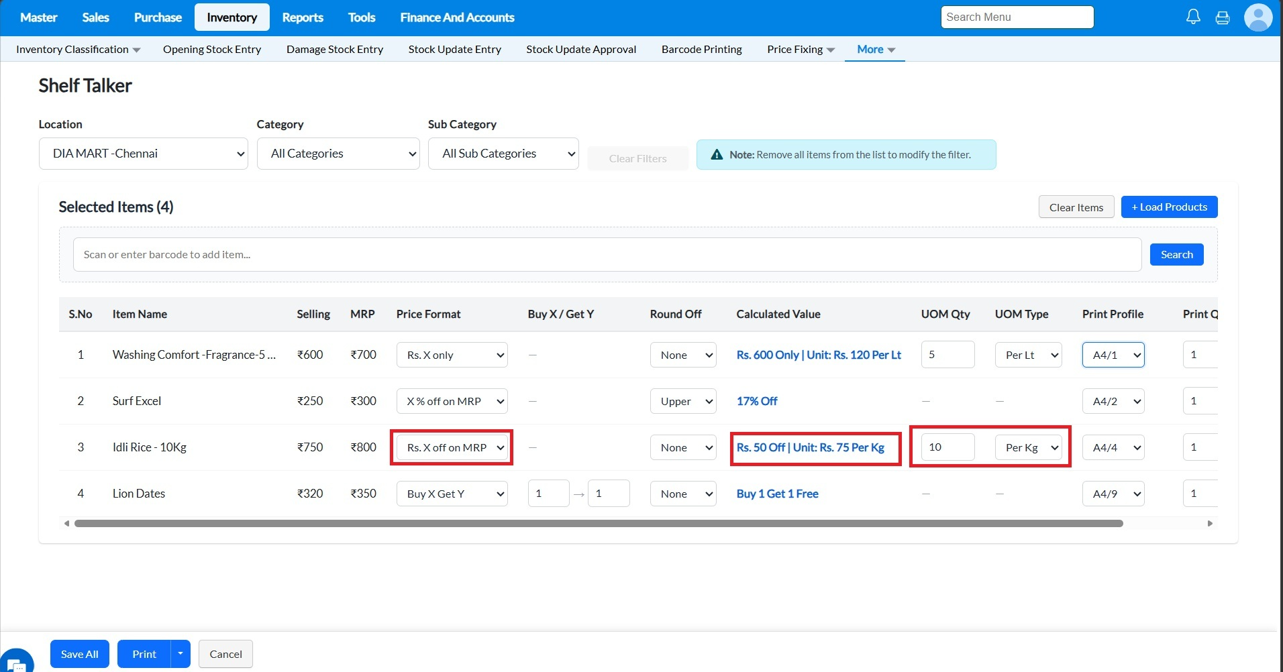Open the All Categories dropdown
1283x672 pixels.
338,154
